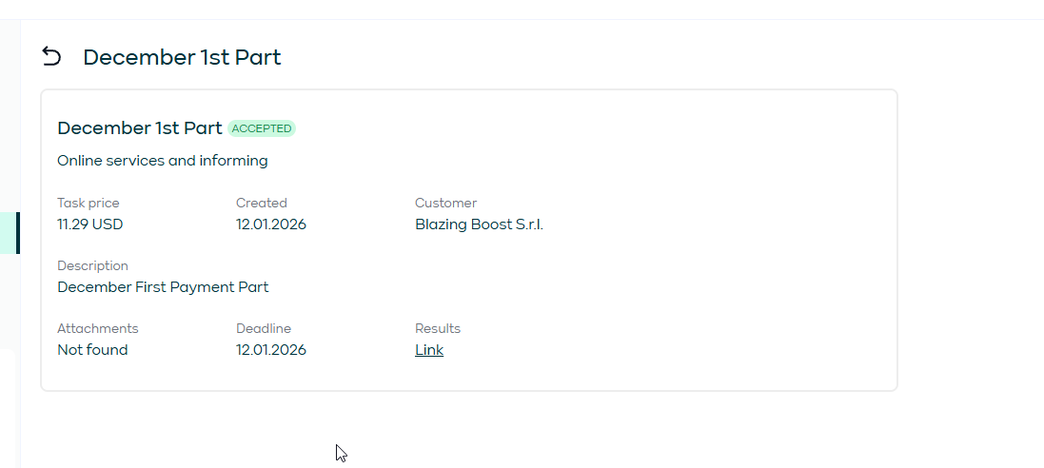Click the back arrow icon
This screenshot has width=1044, height=468.
(51, 57)
